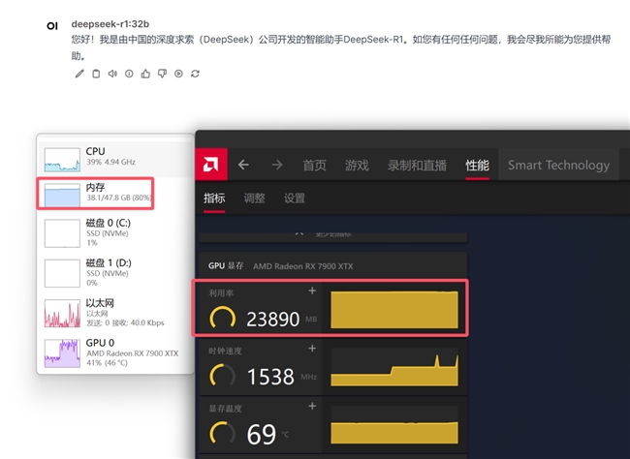Expand the 时钟速度 metric with its plus
Image resolution: width=630 pixels, height=459 pixels.
click(x=312, y=349)
